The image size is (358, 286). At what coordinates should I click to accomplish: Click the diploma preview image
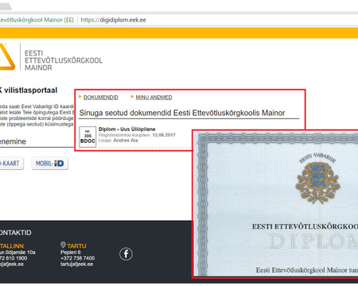pyautogui.click(x=275, y=204)
